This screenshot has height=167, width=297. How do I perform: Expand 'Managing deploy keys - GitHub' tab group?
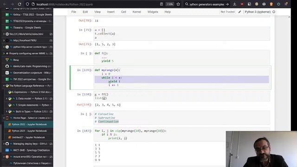coord(4,144)
